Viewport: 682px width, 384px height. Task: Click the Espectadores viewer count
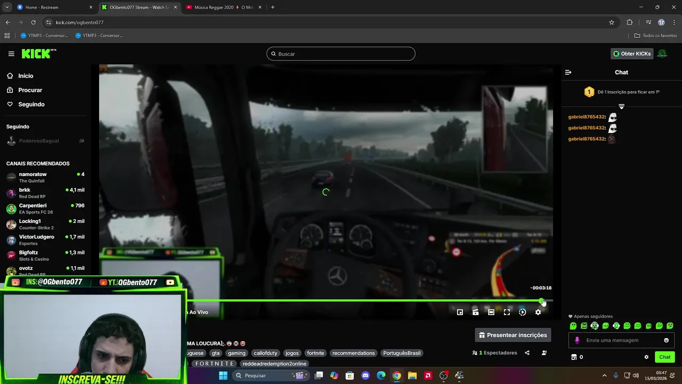pos(495,353)
